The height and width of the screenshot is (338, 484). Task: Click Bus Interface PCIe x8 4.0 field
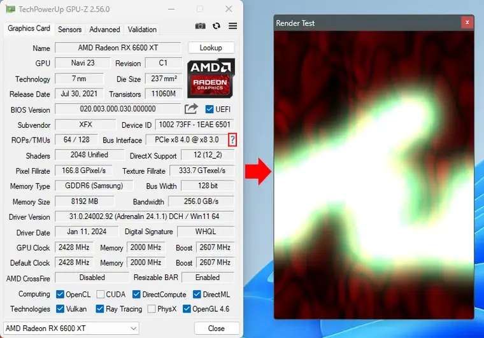pyautogui.click(x=187, y=139)
